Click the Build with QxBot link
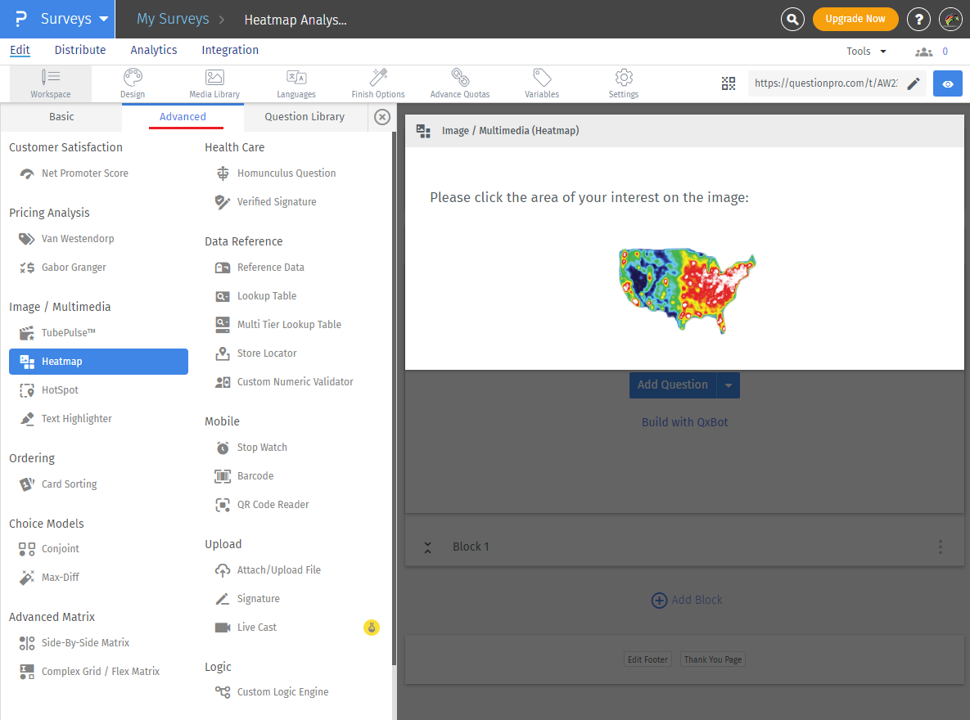This screenshot has width=970, height=720. click(684, 421)
